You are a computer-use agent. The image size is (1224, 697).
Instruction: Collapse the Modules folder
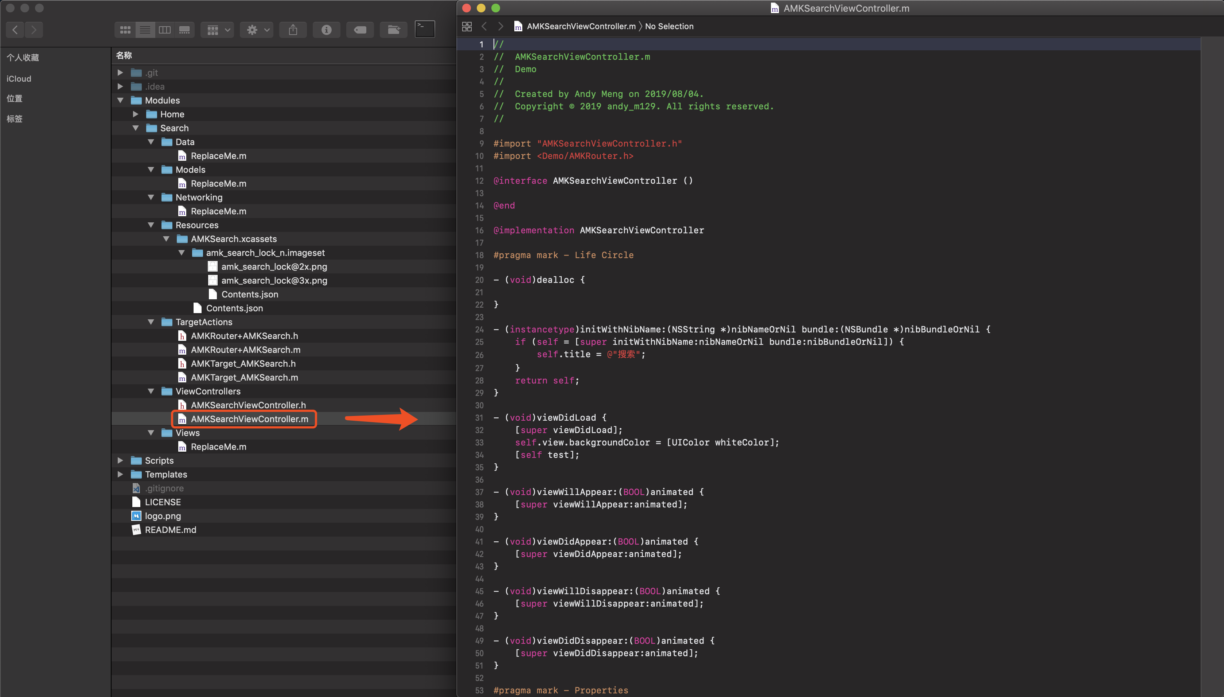(x=121, y=101)
